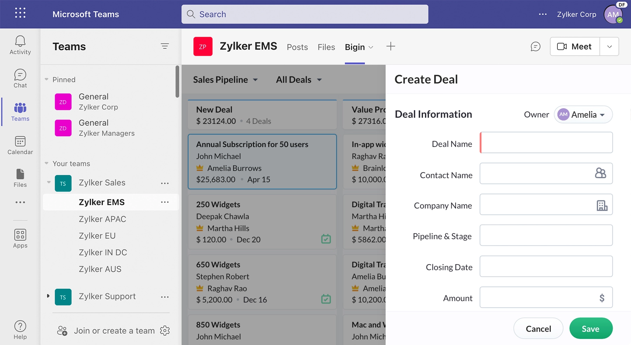This screenshot has height=345, width=631.
Task: Click the calendar task icon on 650 Widgets
Action: point(326,299)
